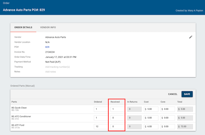
Task: Edit Received quantity for BG ATF Fluid
Action: click(118, 126)
